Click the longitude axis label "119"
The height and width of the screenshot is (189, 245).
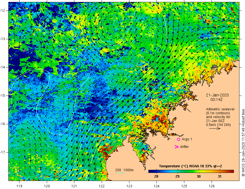tap(19, 186)
